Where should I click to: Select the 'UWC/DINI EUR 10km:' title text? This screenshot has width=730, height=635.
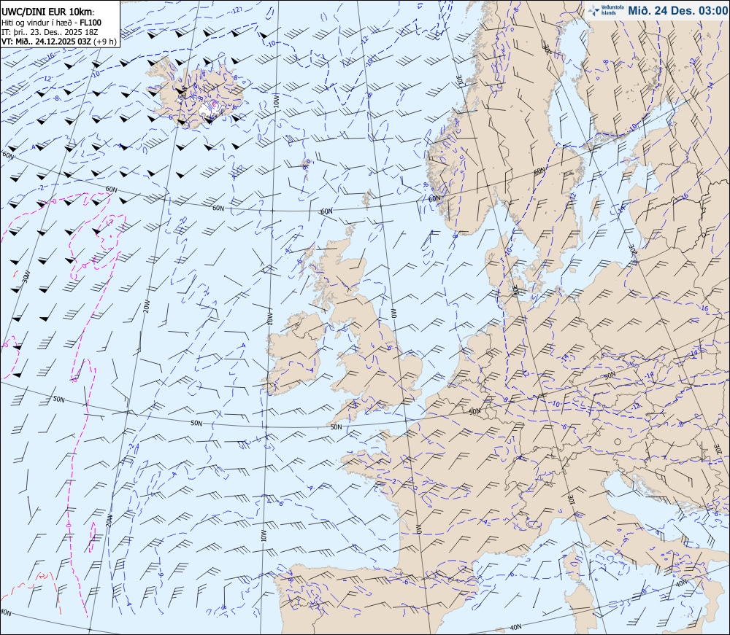[x=48, y=12]
